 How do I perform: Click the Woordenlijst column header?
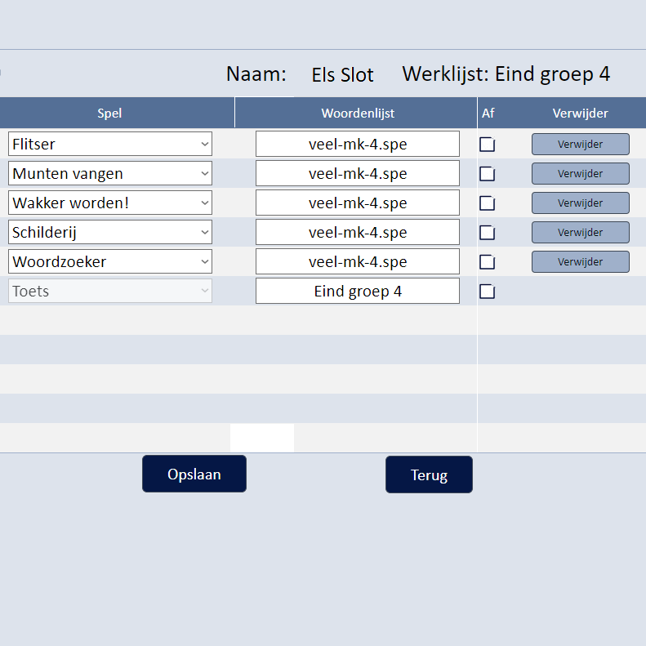point(358,114)
